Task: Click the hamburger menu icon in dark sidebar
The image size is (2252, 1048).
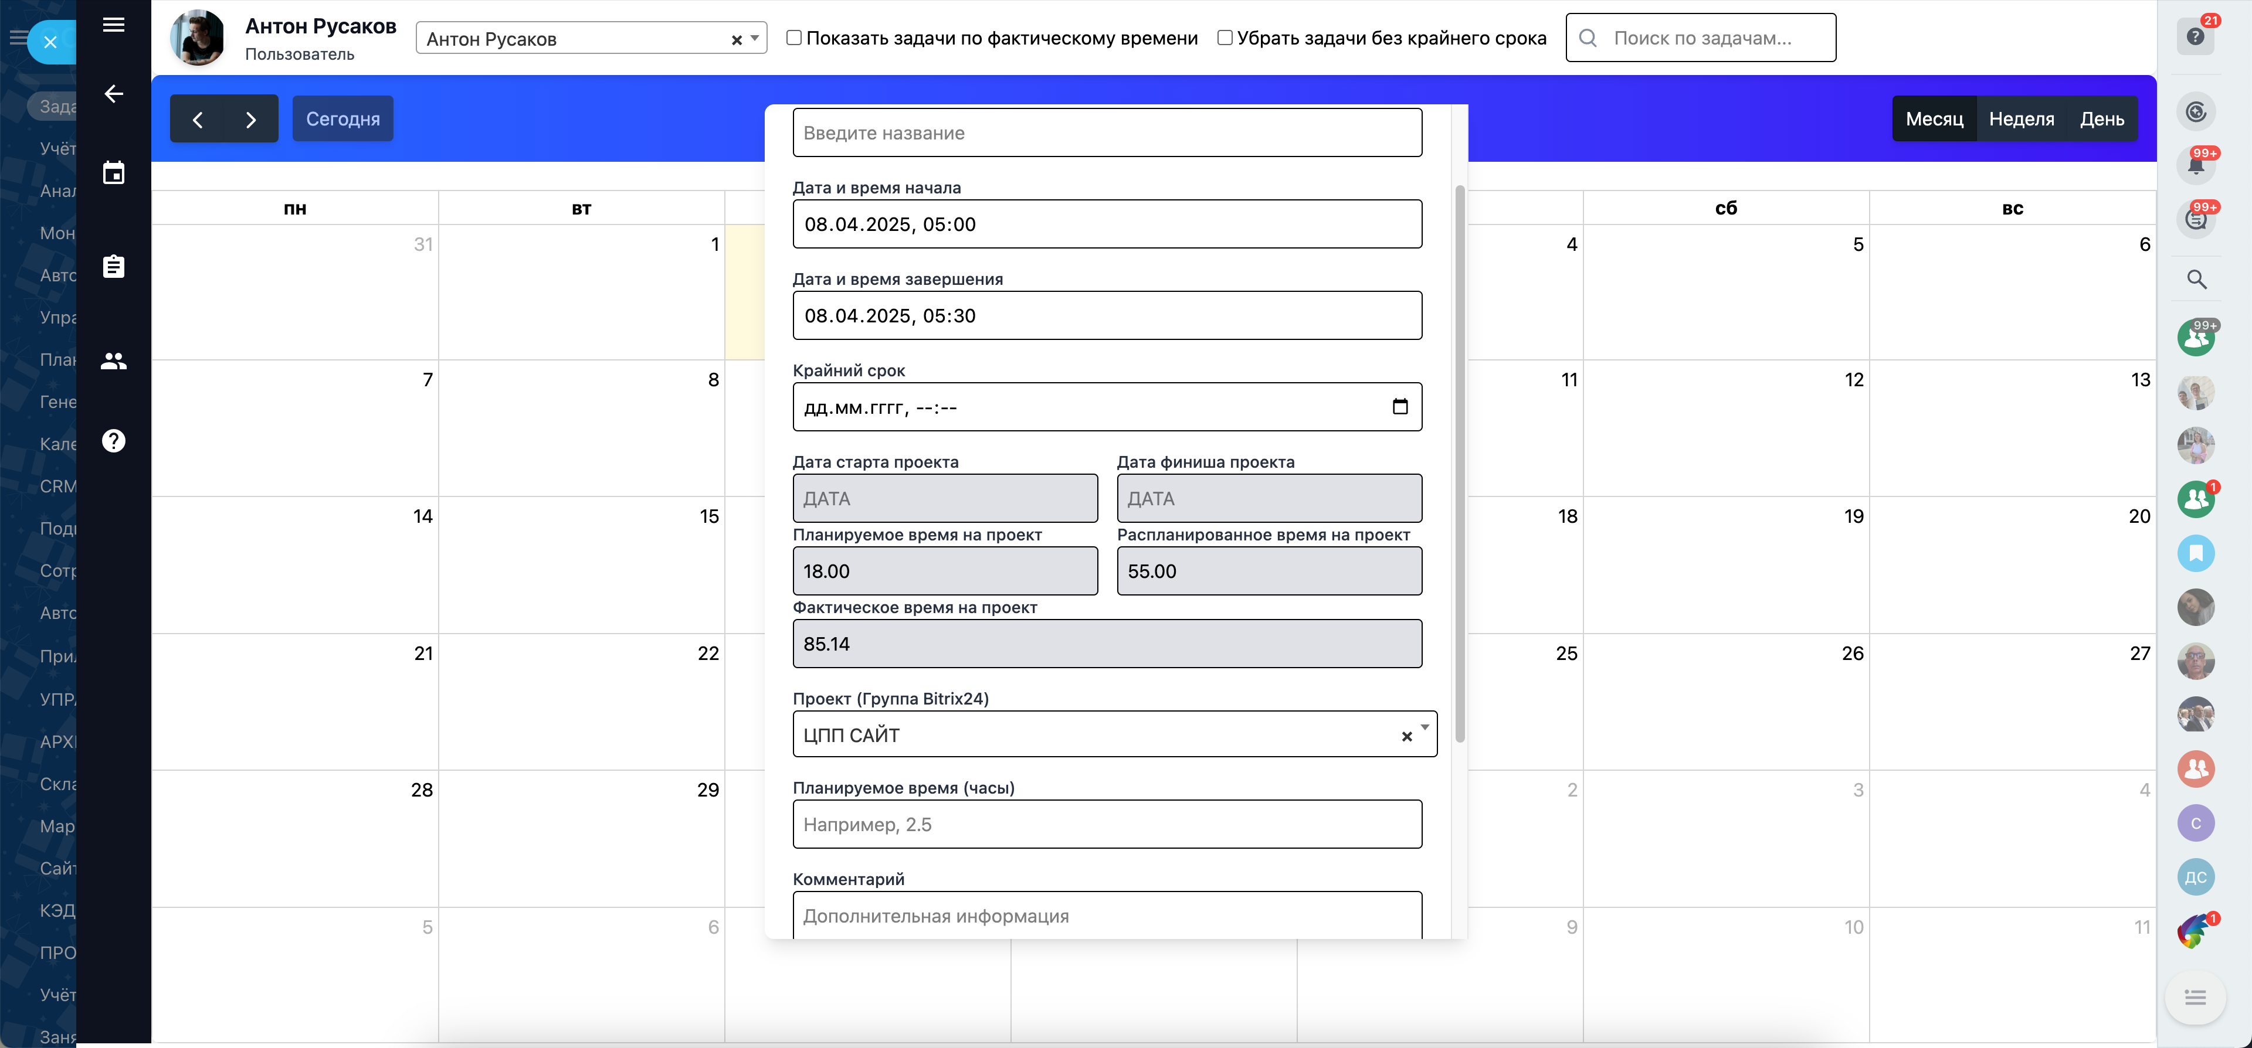Action: [114, 25]
